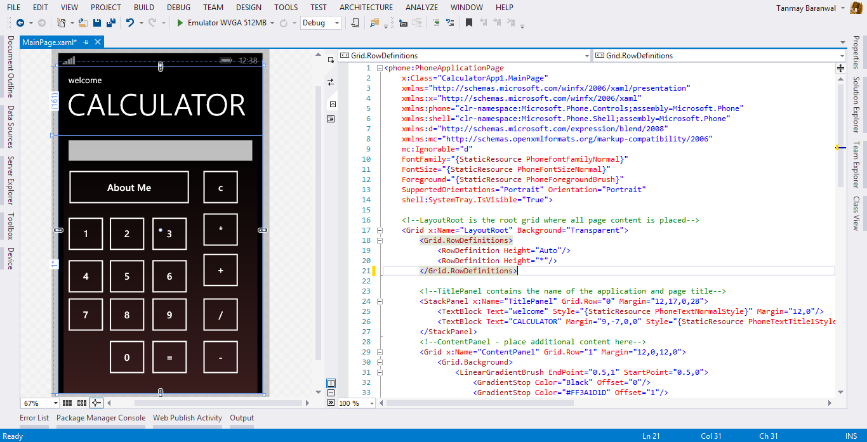The width and height of the screenshot is (867, 442).
Task: Toggle snapping to gridlines in the designer
Action: (82, 403)
